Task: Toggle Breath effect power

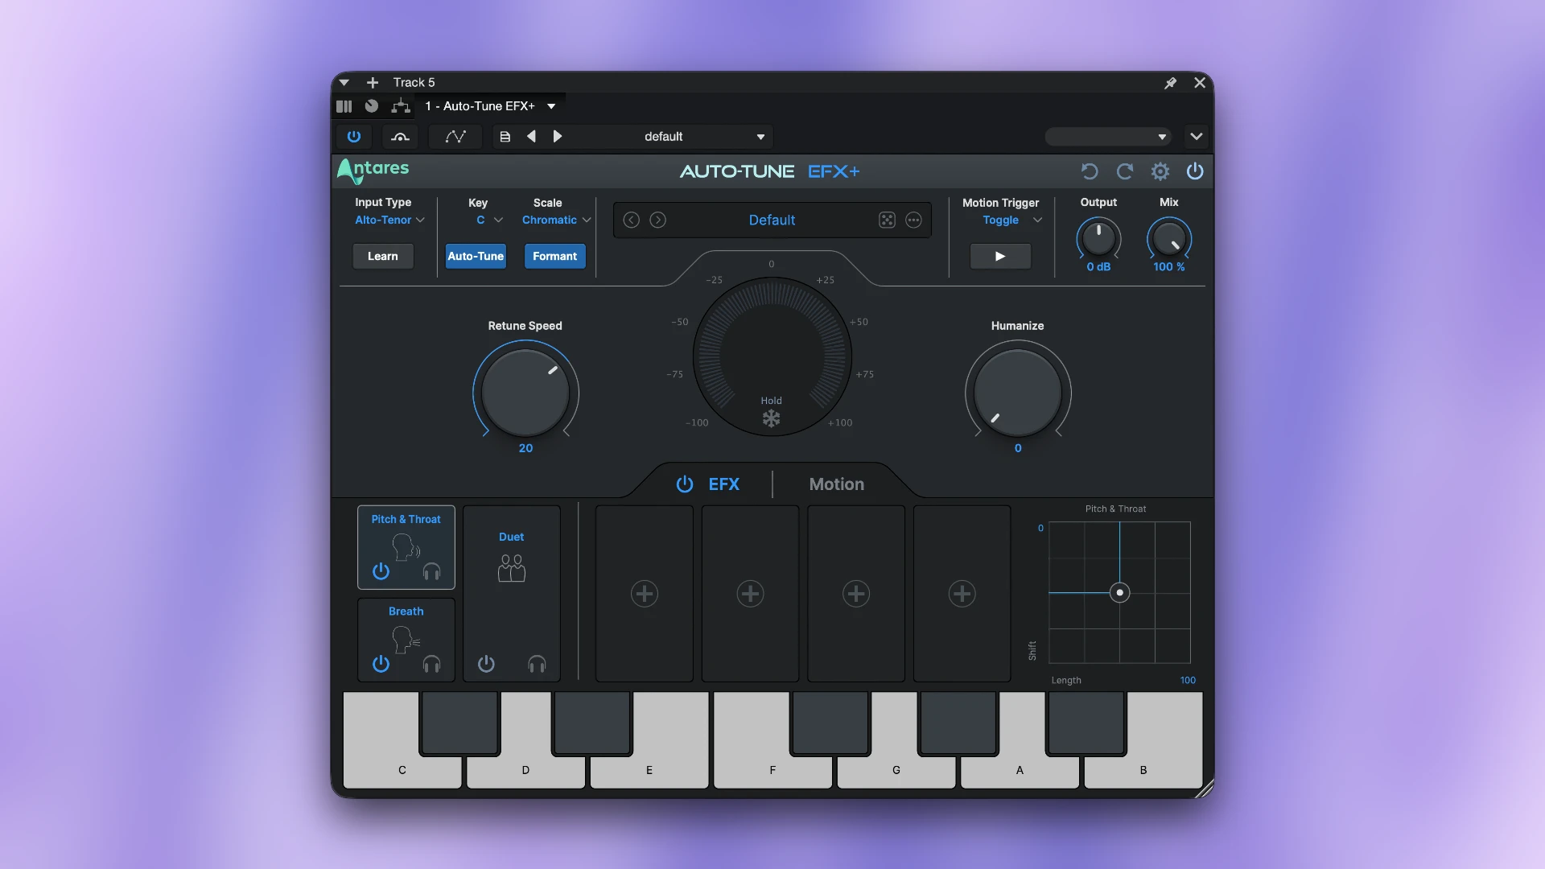Action: click(381, 664)
